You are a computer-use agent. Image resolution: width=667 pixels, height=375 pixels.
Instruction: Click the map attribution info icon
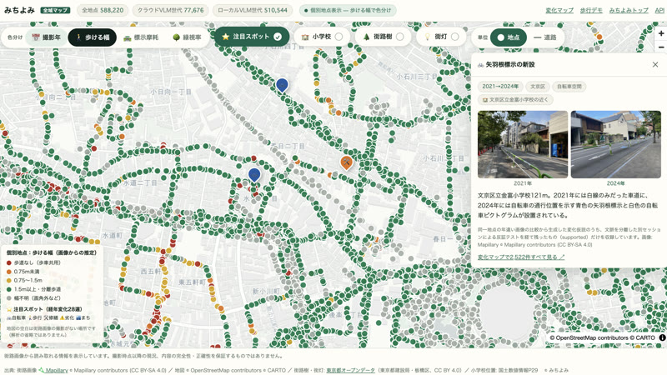pos(662,337)
